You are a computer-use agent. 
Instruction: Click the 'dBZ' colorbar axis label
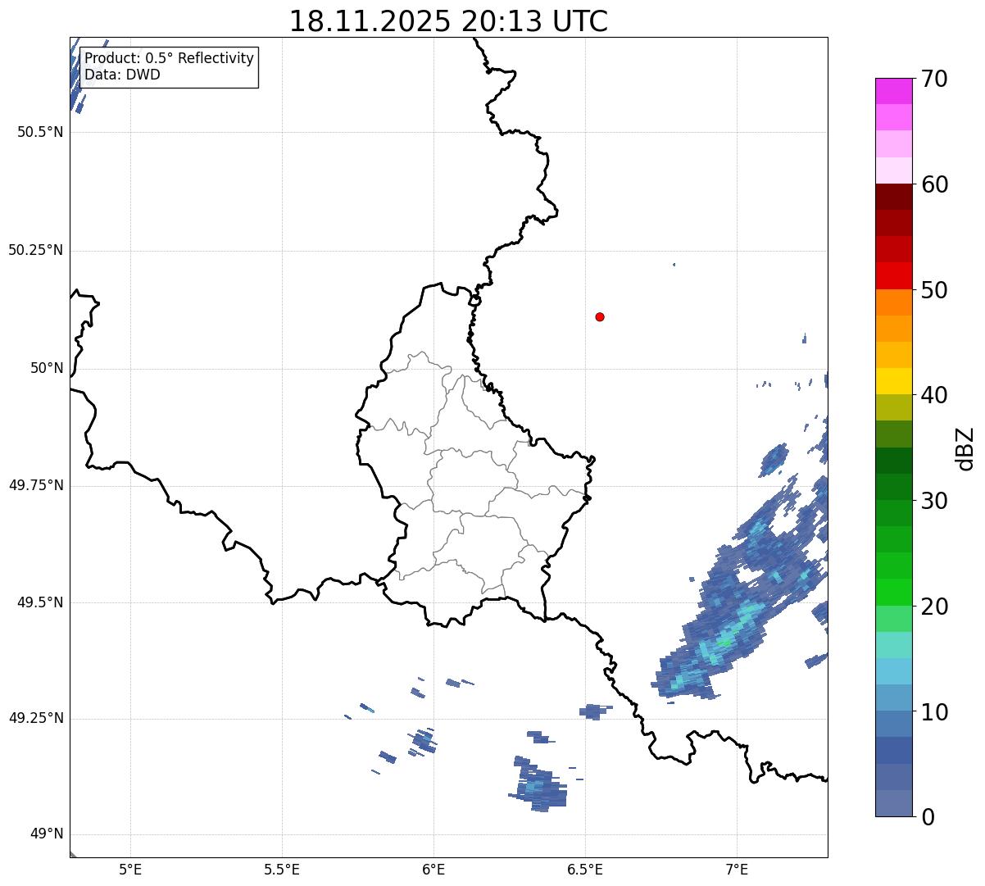point(965,448)
